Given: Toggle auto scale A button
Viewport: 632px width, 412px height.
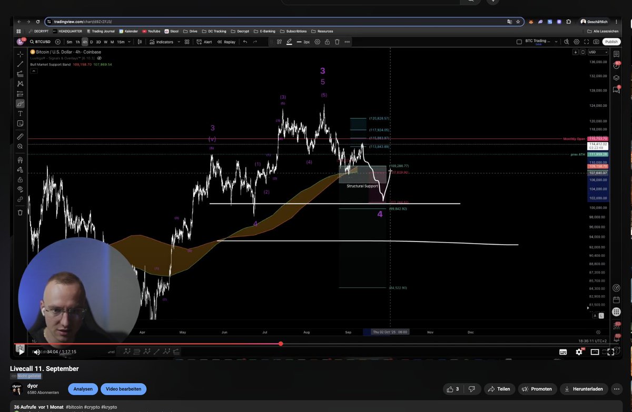Looking at the screenshot, I should tap(595, 316).
